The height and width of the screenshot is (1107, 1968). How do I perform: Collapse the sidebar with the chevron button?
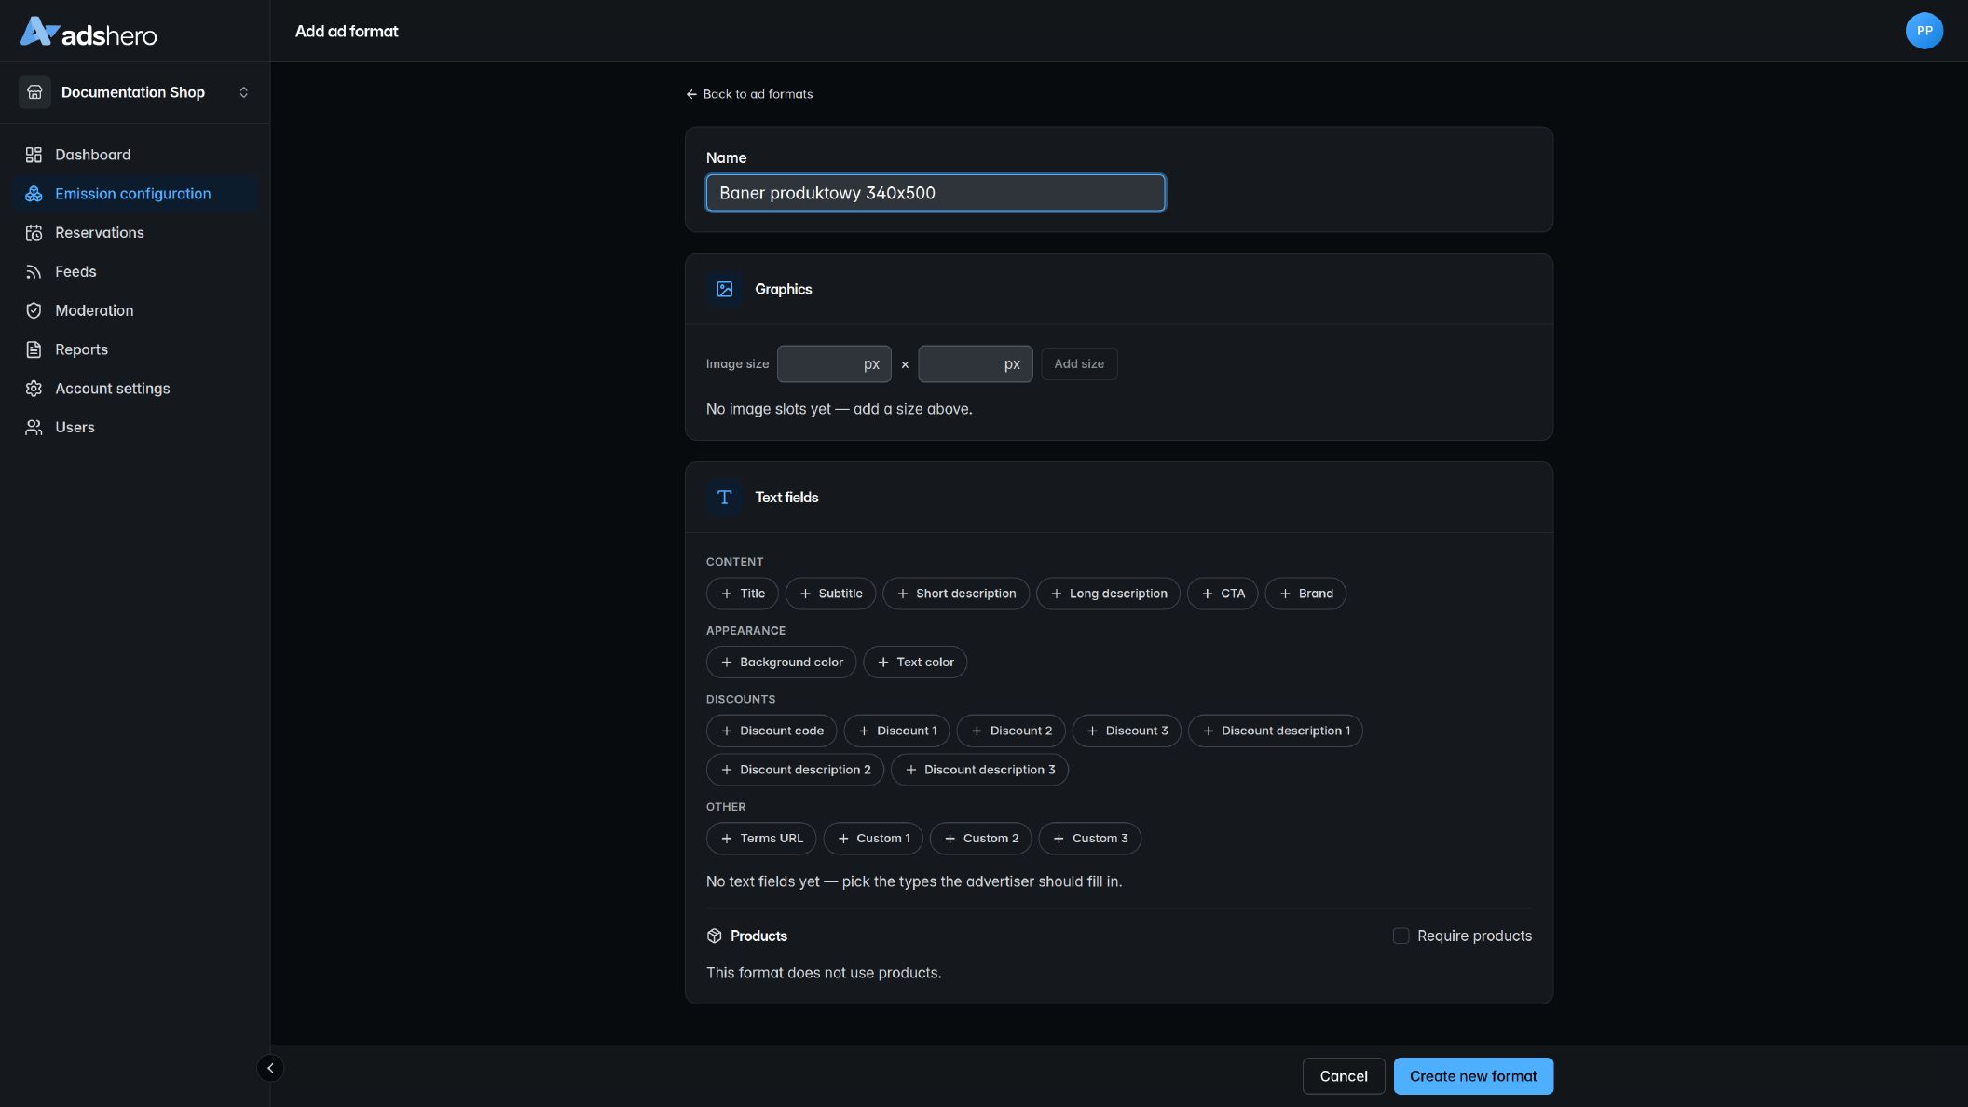[270, 1068]
